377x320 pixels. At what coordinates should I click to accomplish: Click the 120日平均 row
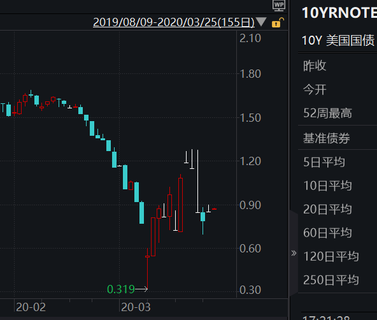338,256
